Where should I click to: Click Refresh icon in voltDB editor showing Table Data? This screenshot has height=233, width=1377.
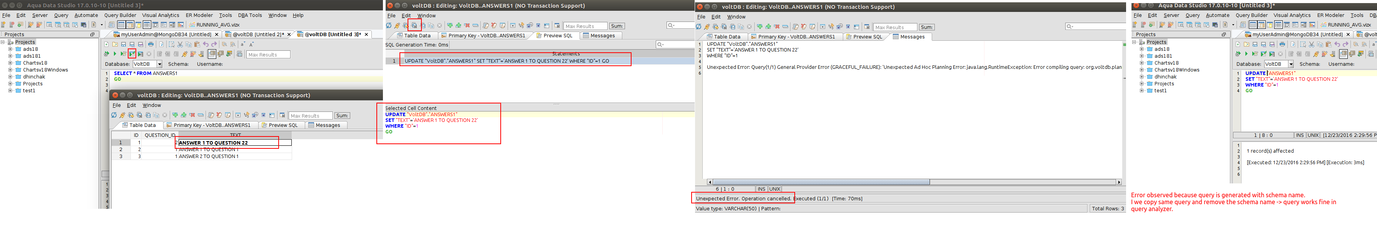114,115
